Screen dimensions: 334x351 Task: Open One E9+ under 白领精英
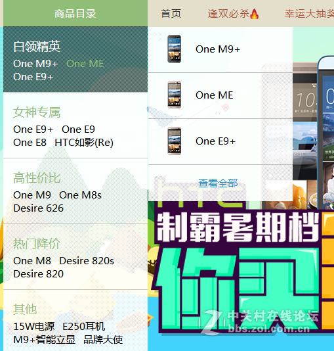(x=33, y=77)
